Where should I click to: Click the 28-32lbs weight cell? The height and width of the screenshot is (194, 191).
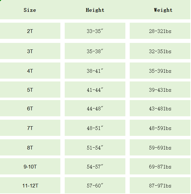[x=160, y=31]
